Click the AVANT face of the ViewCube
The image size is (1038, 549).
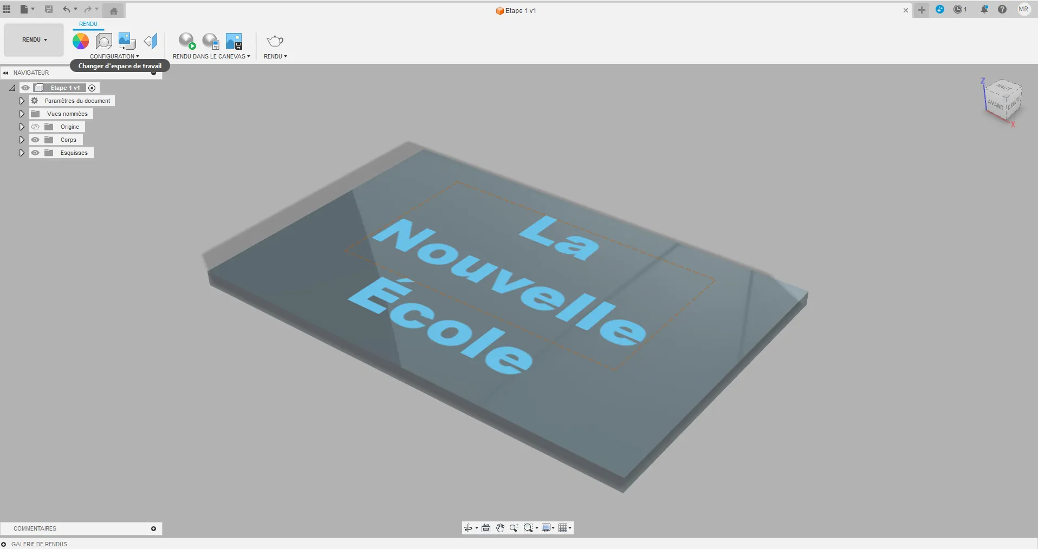point(995,104)
